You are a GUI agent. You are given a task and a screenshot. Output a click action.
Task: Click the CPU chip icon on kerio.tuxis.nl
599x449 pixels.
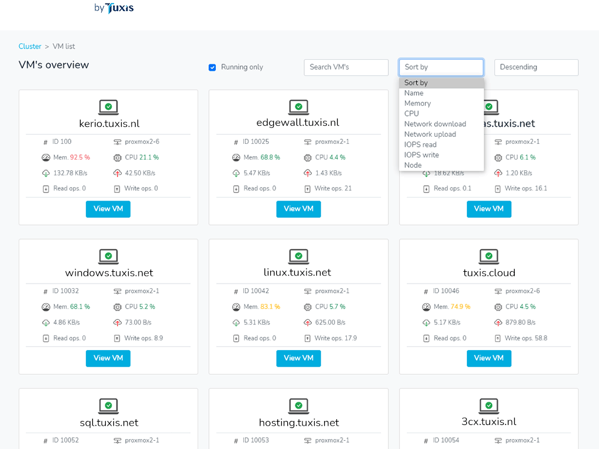pos(117,157)
